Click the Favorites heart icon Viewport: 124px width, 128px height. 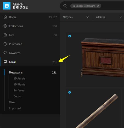click(5, 53)
